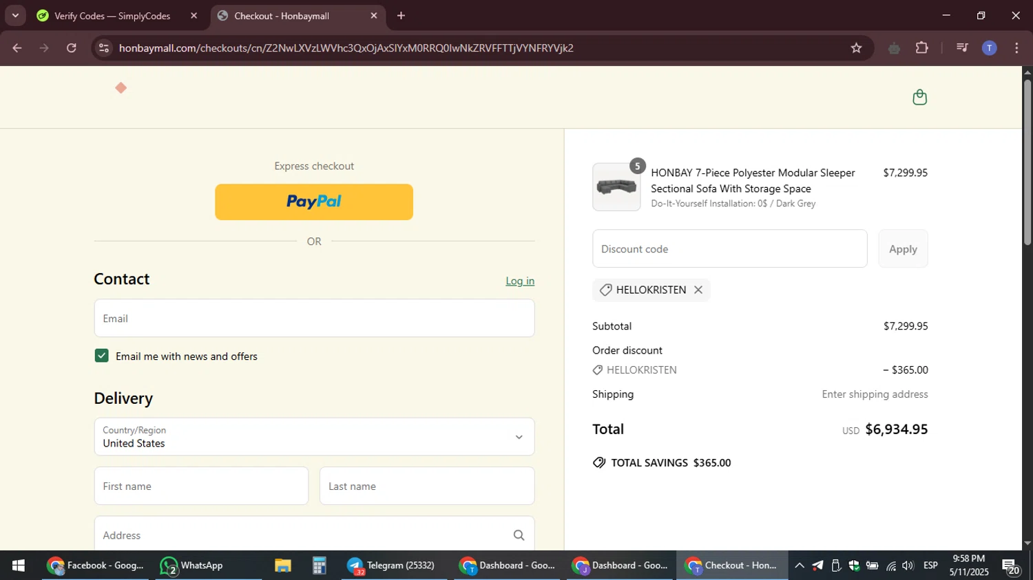Bookmark this page with the star icon
1033x580 pixels.
click(856, 48)
